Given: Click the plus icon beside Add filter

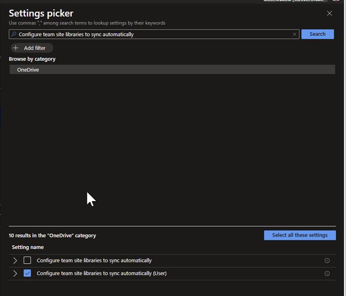Looking at the screenshot, I should (16, 48).
